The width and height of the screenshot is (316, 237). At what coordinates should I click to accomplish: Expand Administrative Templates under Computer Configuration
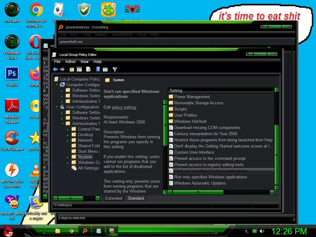[62, 102]
